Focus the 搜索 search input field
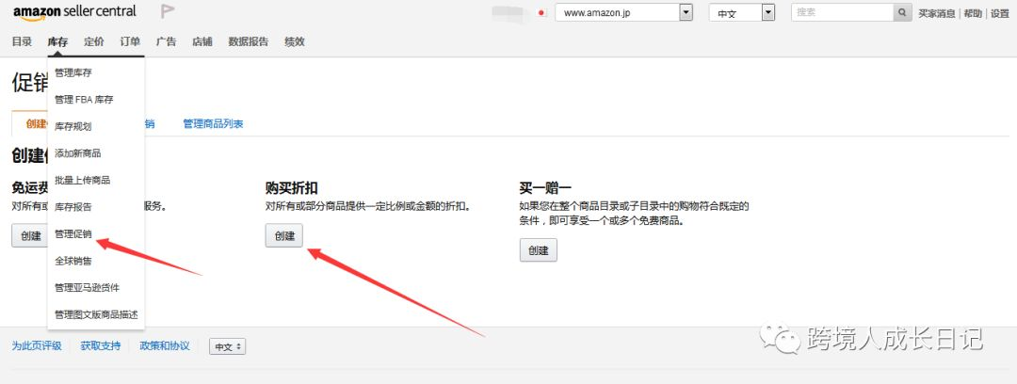This screenshot has height=384, width=1017. click(x=843, y=12)
